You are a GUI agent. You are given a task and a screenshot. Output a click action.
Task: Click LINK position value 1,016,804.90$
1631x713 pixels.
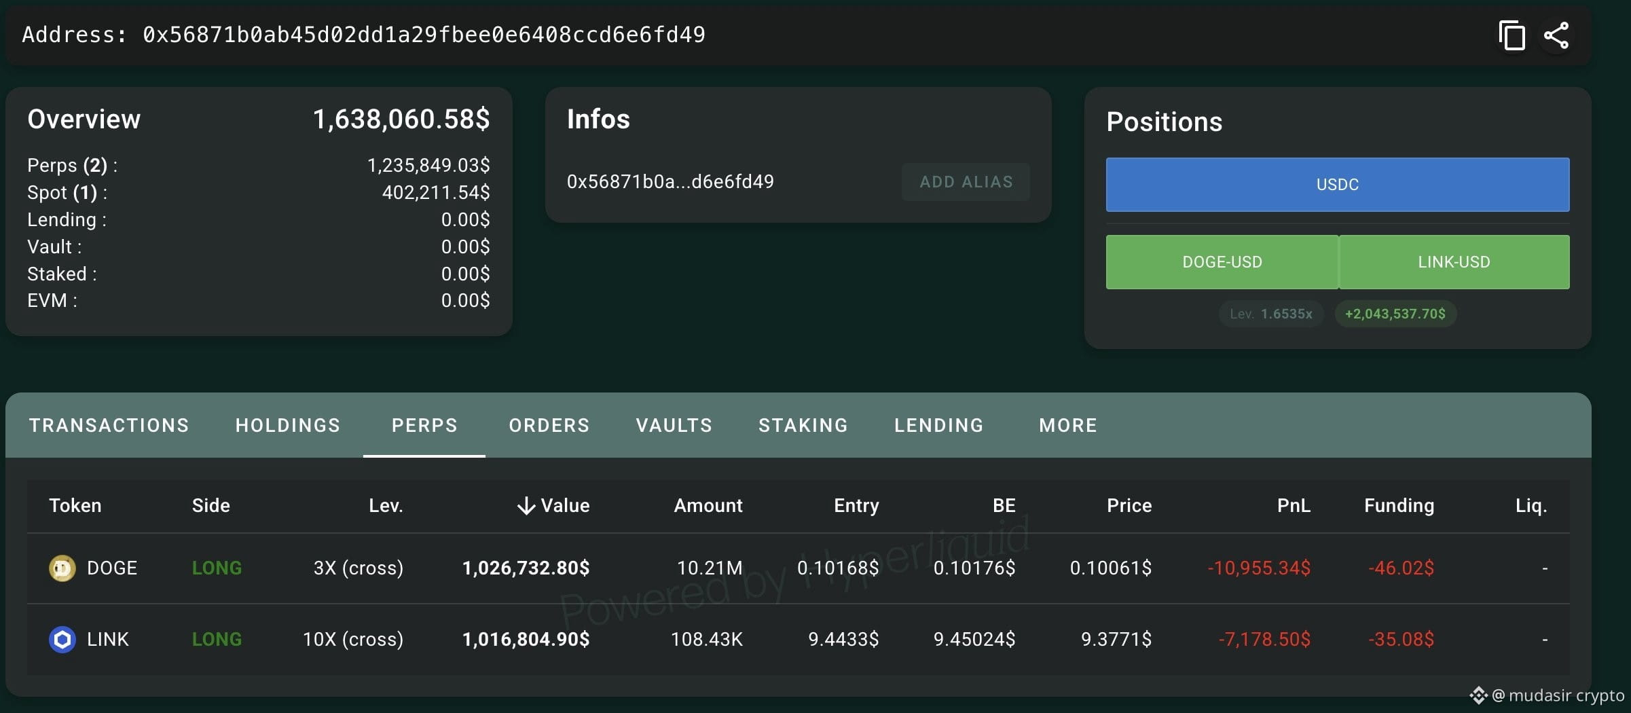click(526, 640)
